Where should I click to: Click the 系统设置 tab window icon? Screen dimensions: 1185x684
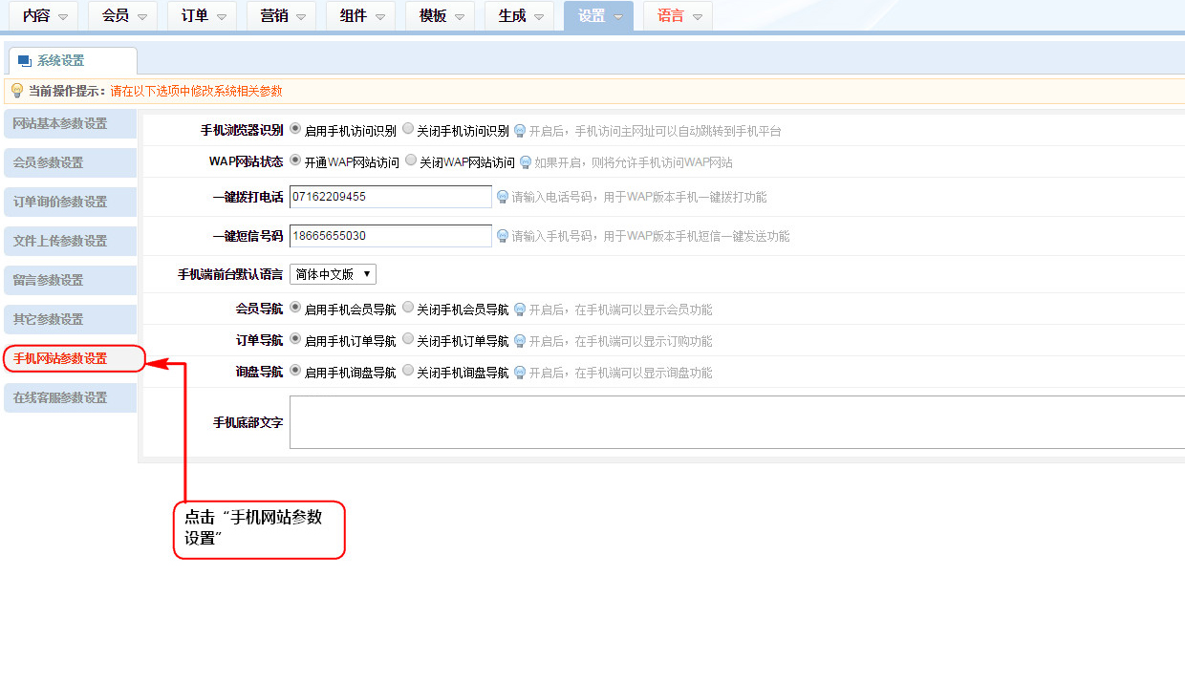[25, 61]
